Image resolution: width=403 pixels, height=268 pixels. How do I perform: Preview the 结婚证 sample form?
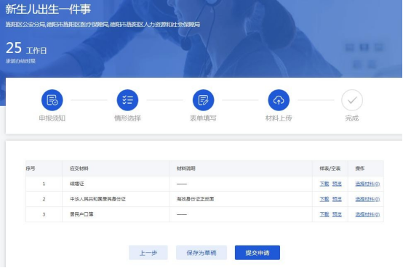(x=337, y=184)
